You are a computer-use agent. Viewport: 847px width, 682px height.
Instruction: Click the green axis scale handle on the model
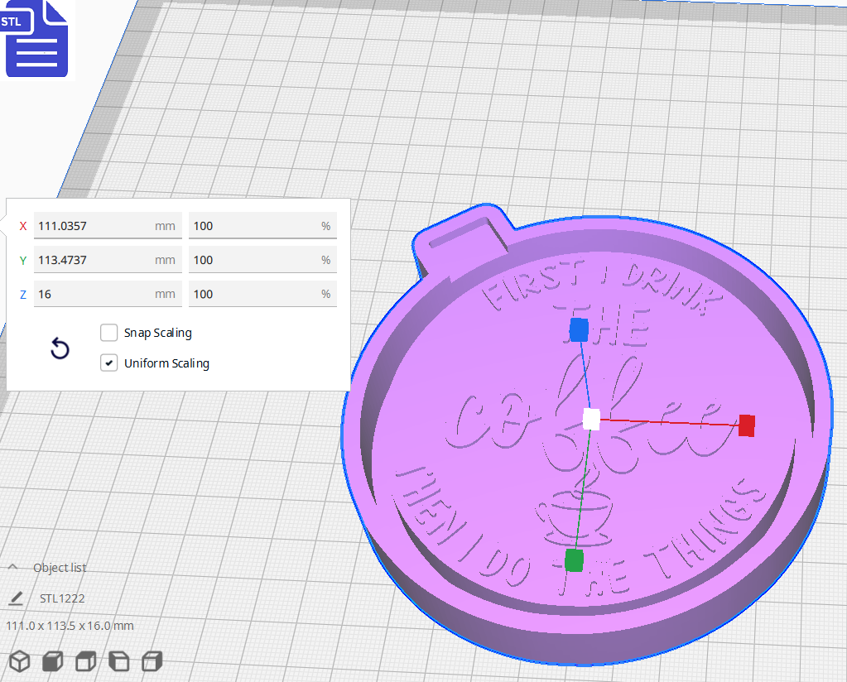pos(575,561)
